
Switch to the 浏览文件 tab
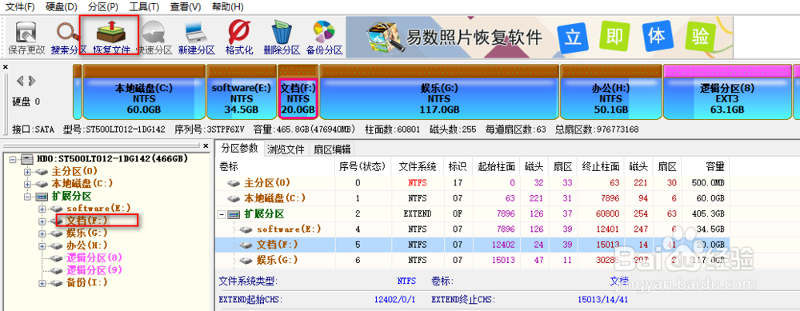pyautogui.click(x=286, y=149)
